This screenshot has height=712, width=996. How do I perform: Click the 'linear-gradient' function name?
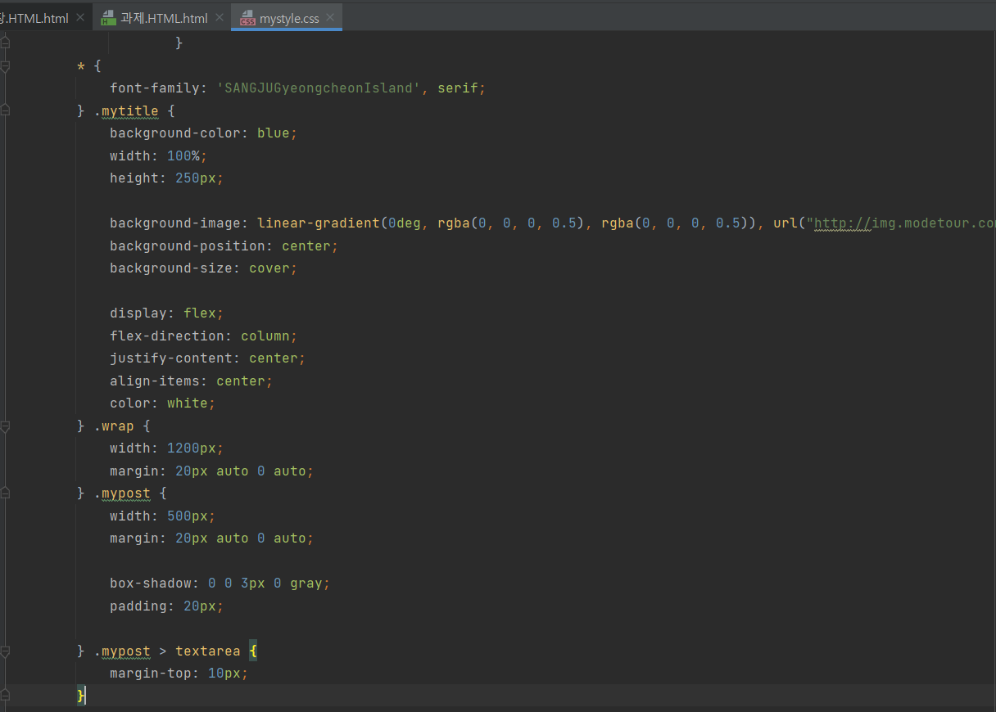click(x=319, y=223)
